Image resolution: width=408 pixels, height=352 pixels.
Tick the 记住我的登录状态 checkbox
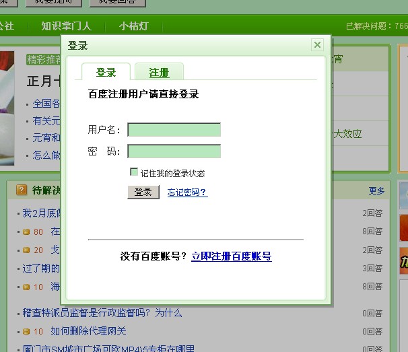[x=134, y=172]
